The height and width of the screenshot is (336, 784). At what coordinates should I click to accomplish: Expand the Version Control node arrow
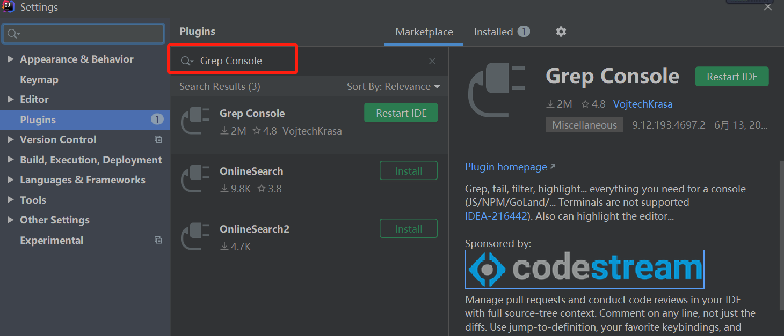[10, 139]
